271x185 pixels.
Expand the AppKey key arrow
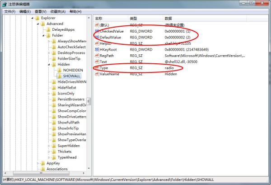click(x=38, y=163)
